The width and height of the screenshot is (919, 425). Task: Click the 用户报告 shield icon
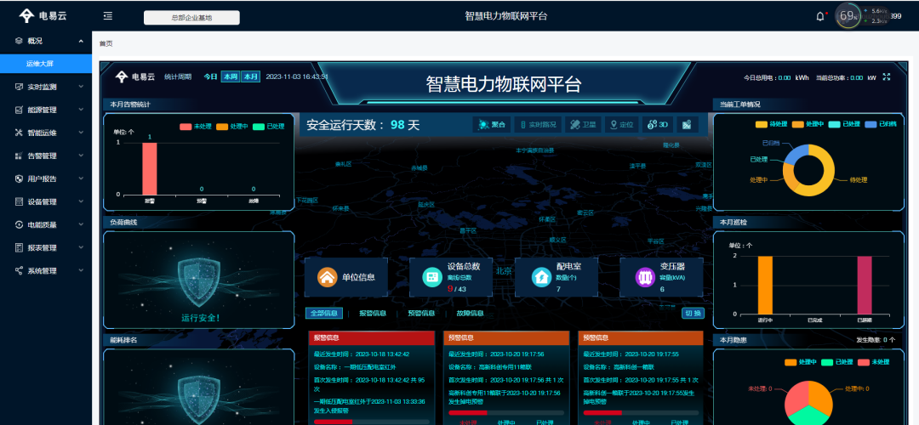[19, 178]
